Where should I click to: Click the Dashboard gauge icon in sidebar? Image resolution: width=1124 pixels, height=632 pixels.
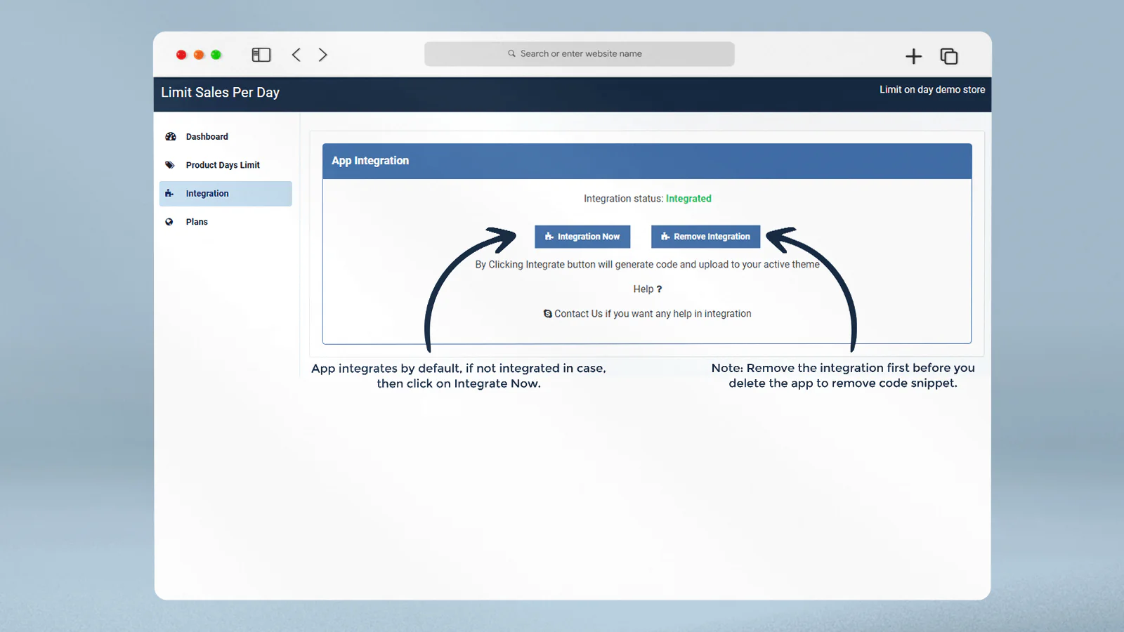pyautogui.click(x=170, y=137)
